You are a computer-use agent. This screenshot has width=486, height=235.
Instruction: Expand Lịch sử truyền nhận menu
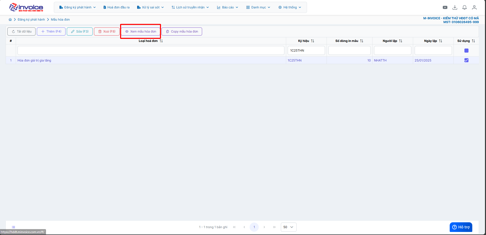190,7
